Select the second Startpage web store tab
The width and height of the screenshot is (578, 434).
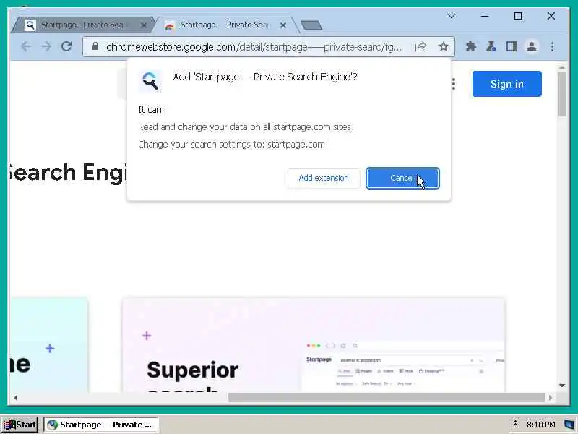[225, 25]
